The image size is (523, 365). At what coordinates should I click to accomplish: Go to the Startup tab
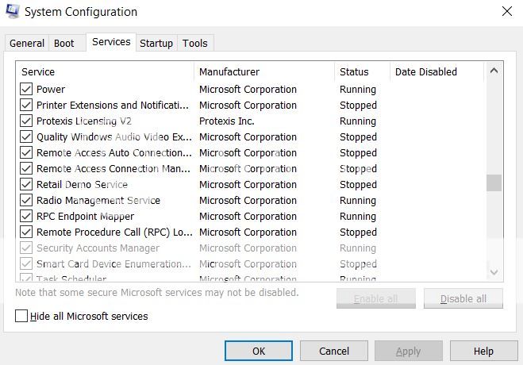(x=156, y=44)
